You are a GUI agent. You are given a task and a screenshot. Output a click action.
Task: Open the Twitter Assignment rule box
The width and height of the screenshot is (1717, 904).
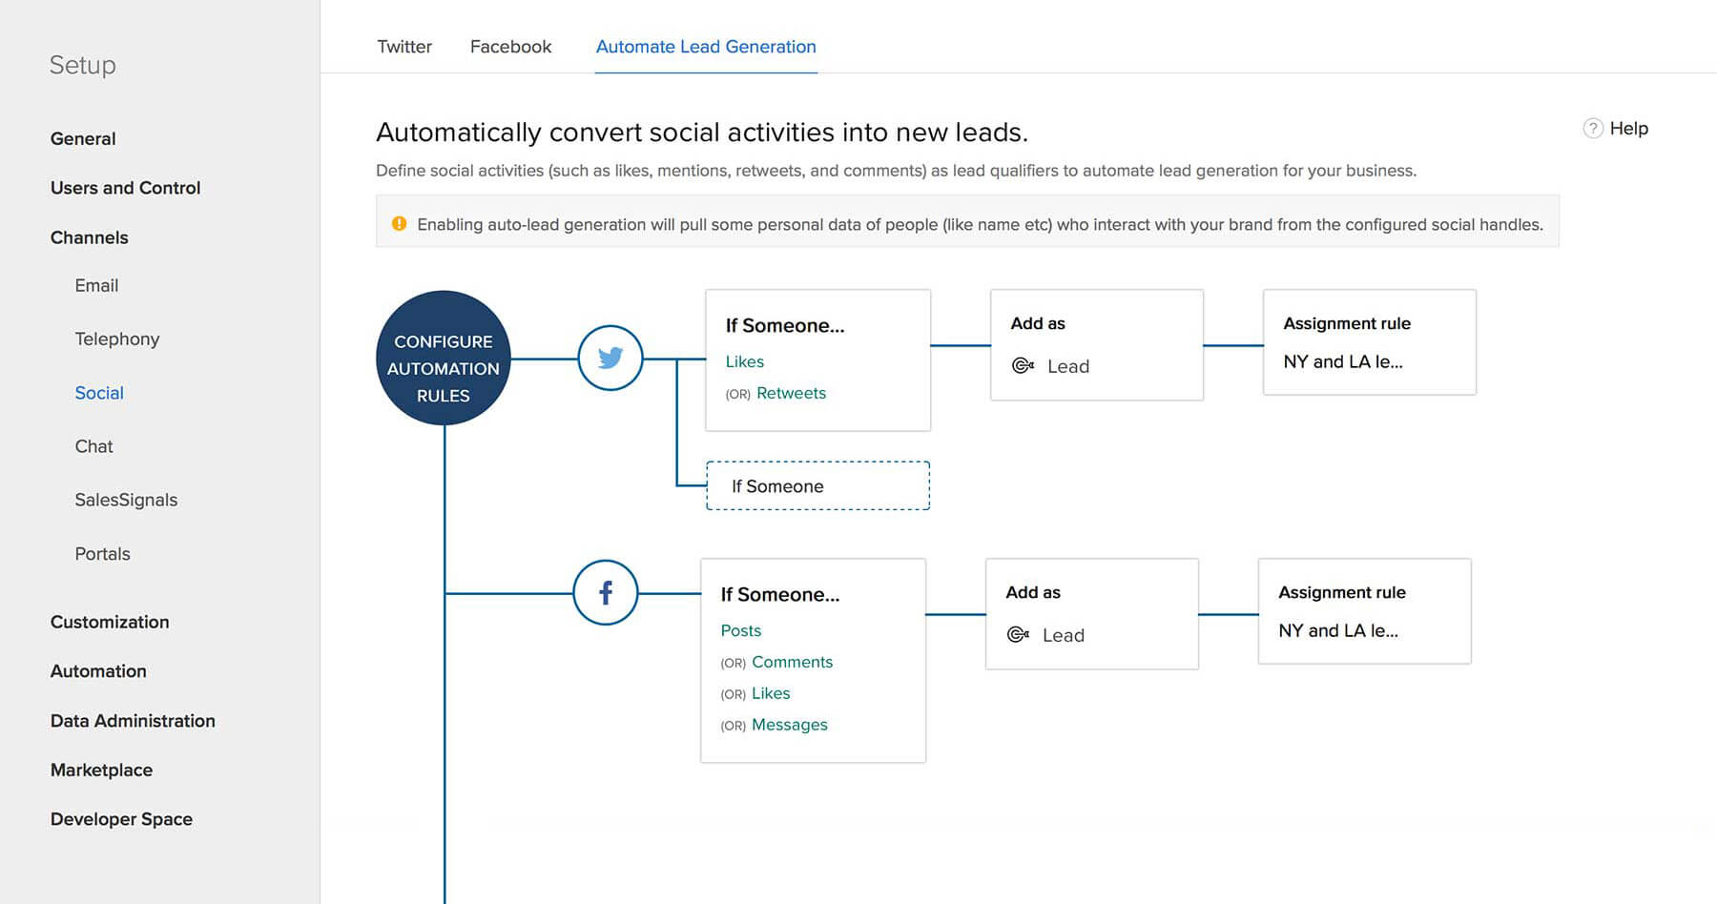(x=1369, y=342)
